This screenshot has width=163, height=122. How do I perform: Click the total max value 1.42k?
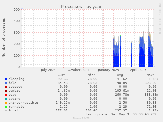pyautogui.click(x=153, y=110)
